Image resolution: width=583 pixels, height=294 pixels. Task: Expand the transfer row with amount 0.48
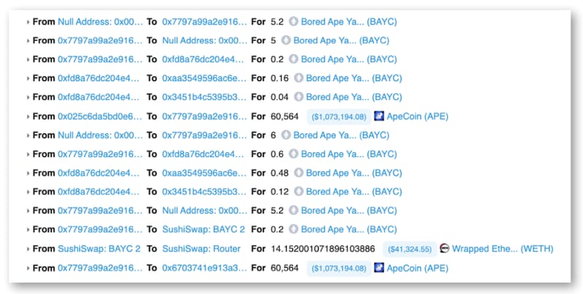pyautogui.click(x=28, y=173)
